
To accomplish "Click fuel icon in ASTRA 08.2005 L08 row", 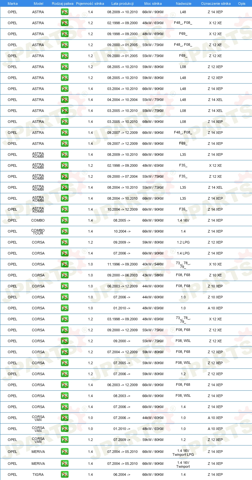I will pos(64,67).
